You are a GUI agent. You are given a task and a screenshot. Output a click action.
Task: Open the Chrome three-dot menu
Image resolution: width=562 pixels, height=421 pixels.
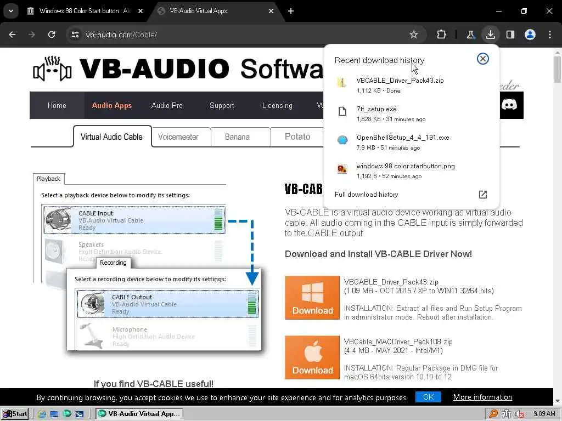click(550, 35)
